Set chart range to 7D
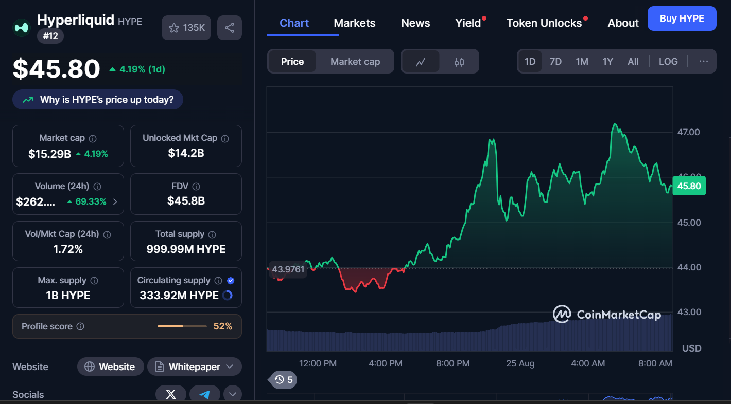The width and height of the screenshot is (731, 404). (555, 62)
